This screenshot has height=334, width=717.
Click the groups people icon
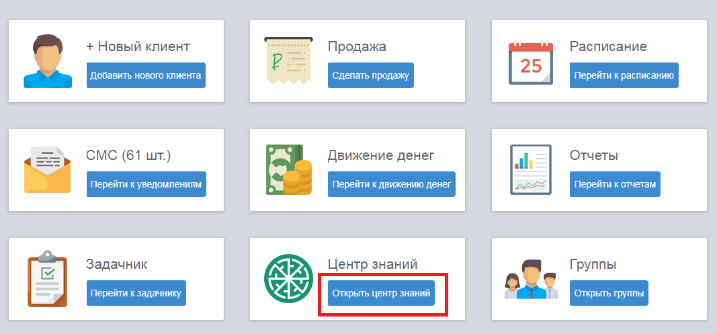532,279
